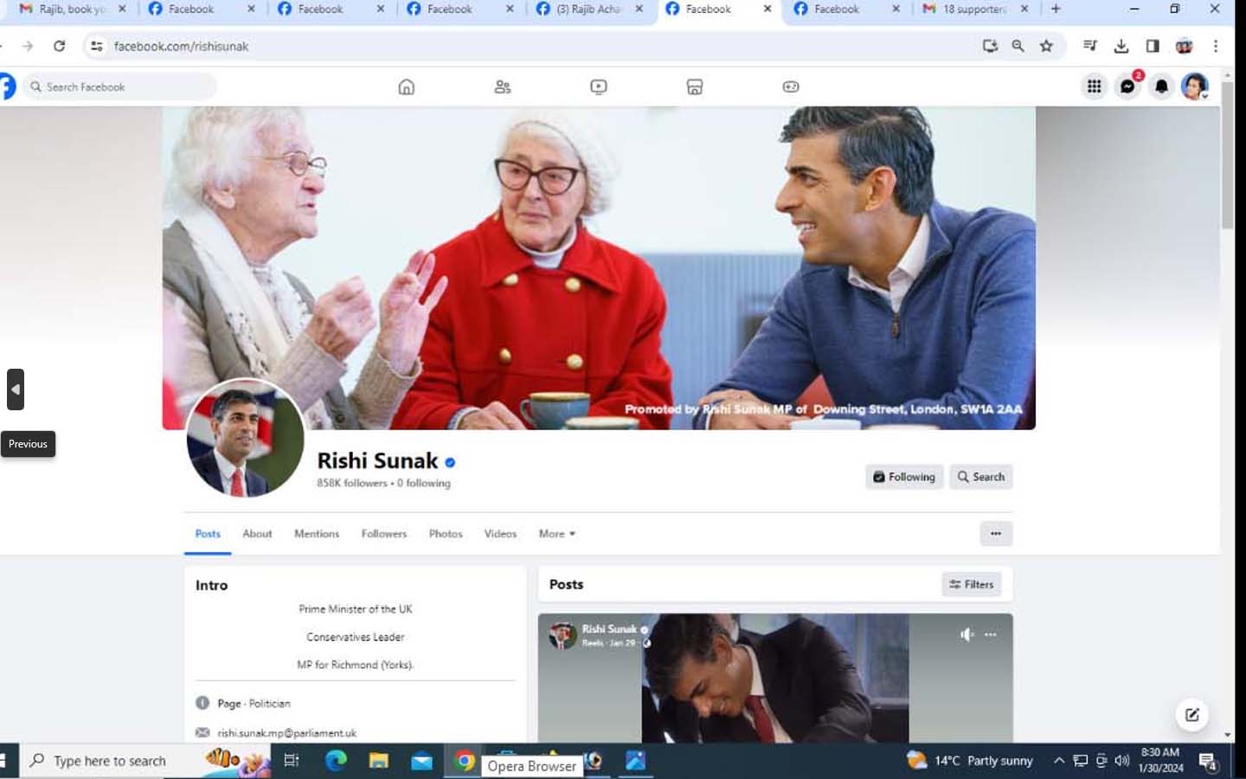View site information icon in address bar

click(x=97, y=46)
